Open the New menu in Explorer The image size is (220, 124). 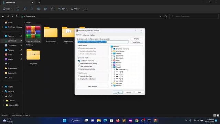pyautogui.click(x=8, y=9)
